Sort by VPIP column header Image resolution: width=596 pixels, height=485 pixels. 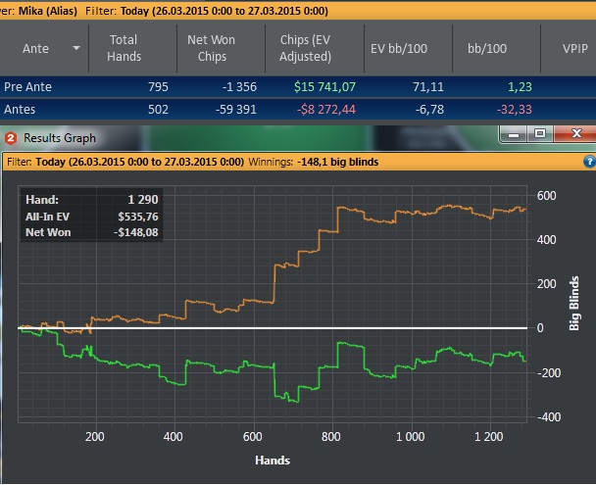coord(574,49)
